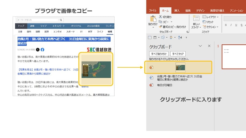The height and width of the screenshot is (138, 246).
Task: Select the Home (ホーム) ribbon tab
Action: 165,10
